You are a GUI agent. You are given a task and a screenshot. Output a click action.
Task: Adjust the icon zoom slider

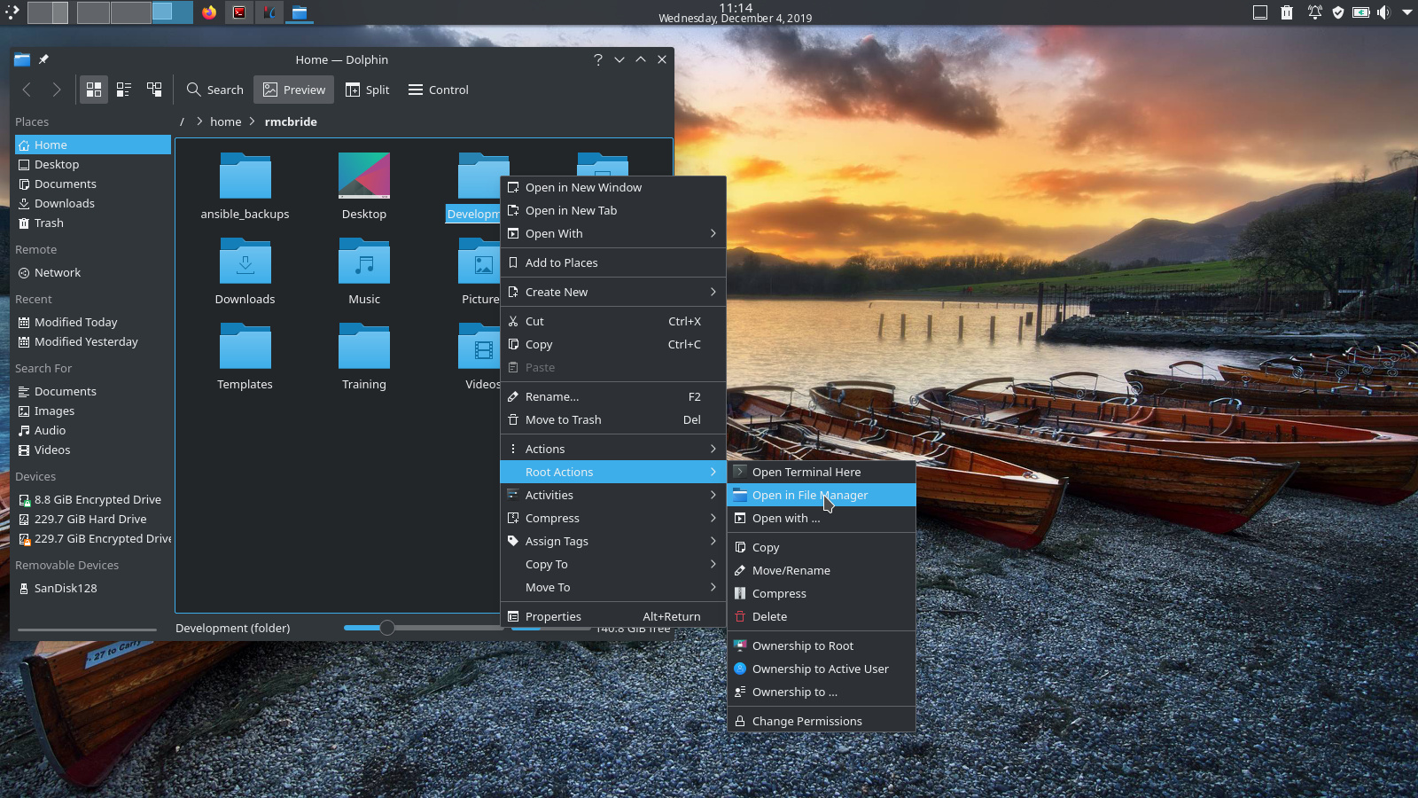(x=387, y=628)
